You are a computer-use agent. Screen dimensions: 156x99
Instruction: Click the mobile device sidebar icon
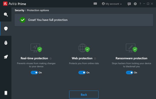coord(6,93)
